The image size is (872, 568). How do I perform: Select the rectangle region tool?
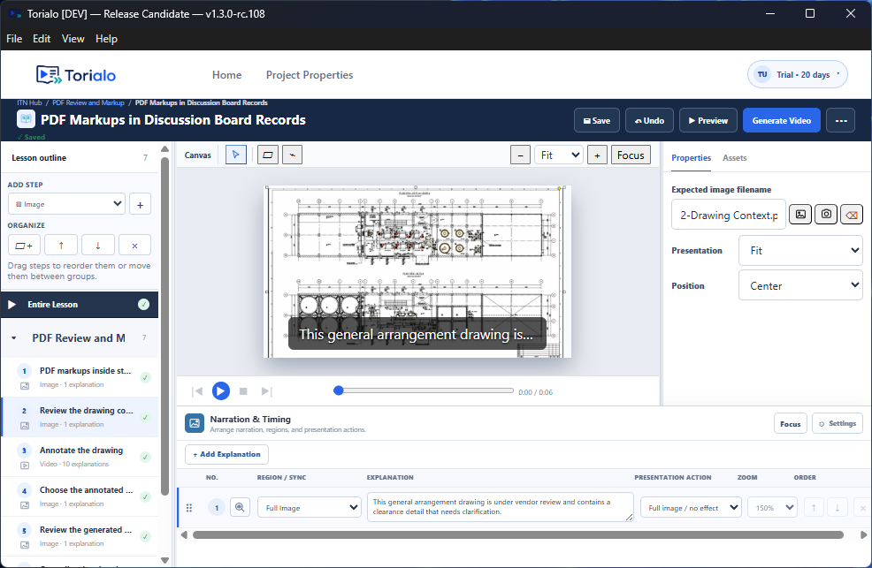tap(267, 155)
